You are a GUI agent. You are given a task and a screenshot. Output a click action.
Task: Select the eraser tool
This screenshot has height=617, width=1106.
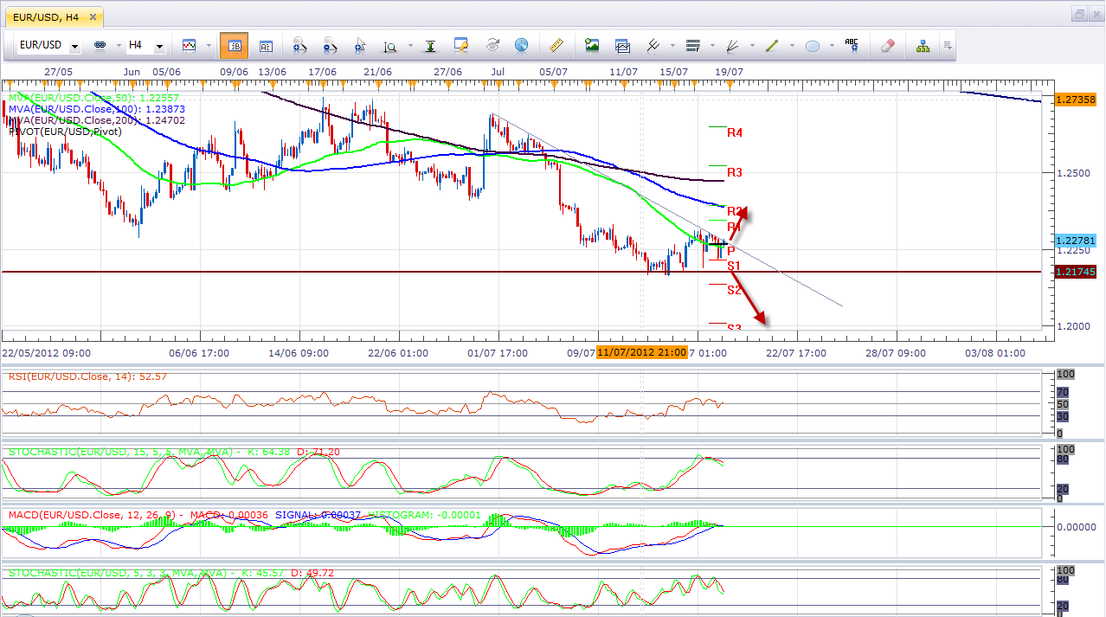[x=888, y=45]
